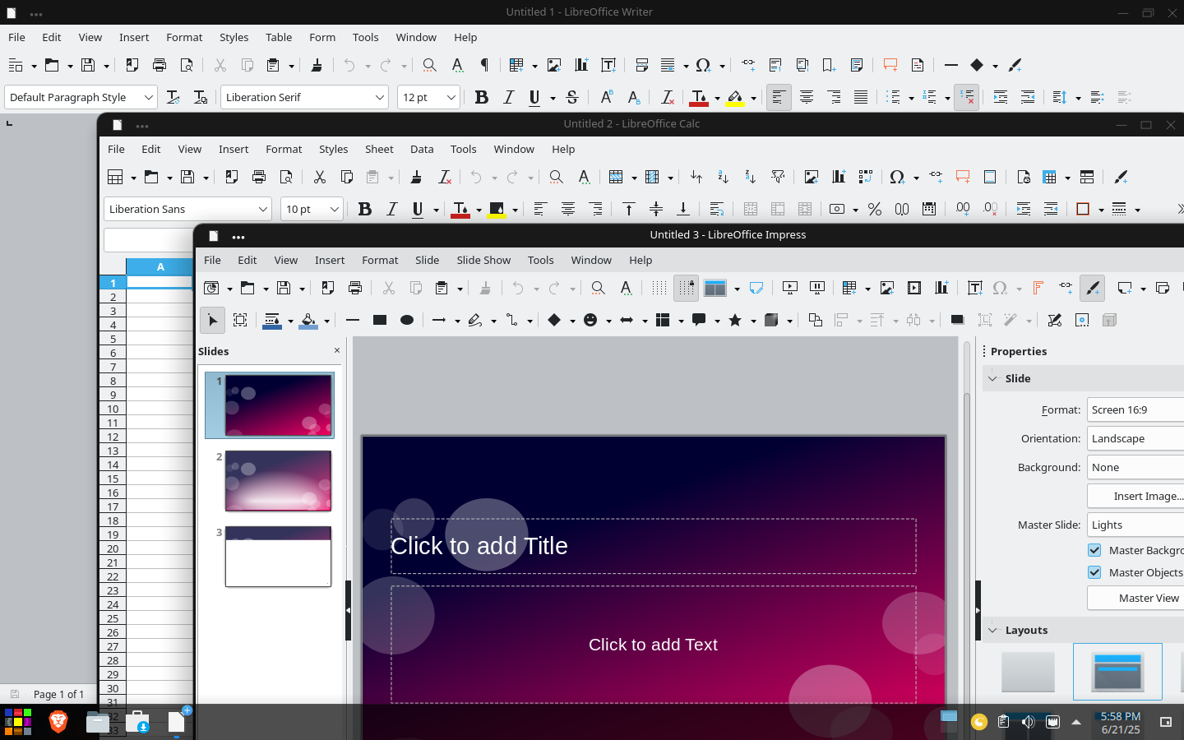This screenshot has width=1184, height=740.
Task: Open the Liberation Sans font dropdown in Calc
Action: [x=263, y=209]
